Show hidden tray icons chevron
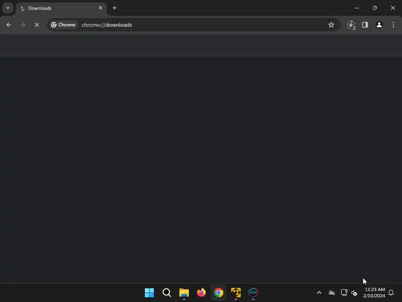 click(x=319, y=293)
